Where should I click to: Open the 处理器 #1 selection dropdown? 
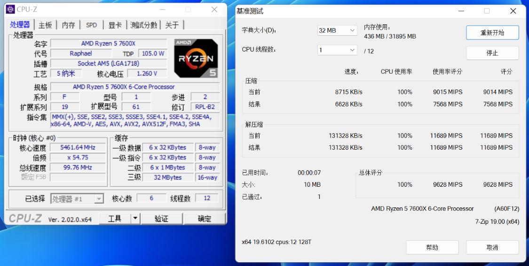click(x=77, y=199)
